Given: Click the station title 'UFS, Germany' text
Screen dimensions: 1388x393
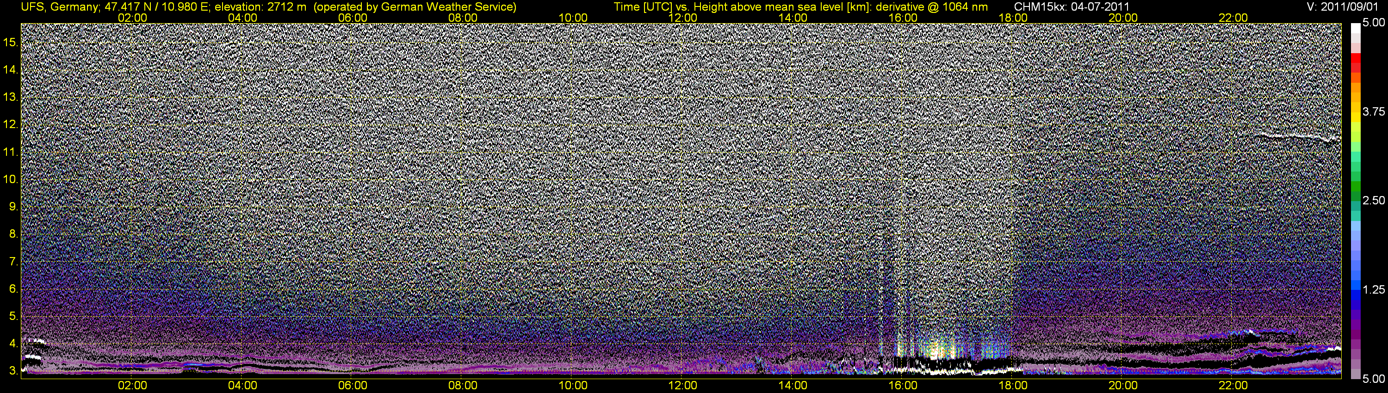Looking at the screenshot, I should tap(60, 7).
